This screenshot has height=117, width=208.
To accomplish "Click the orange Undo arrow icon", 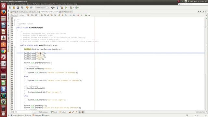I will [x=27, y=7].
